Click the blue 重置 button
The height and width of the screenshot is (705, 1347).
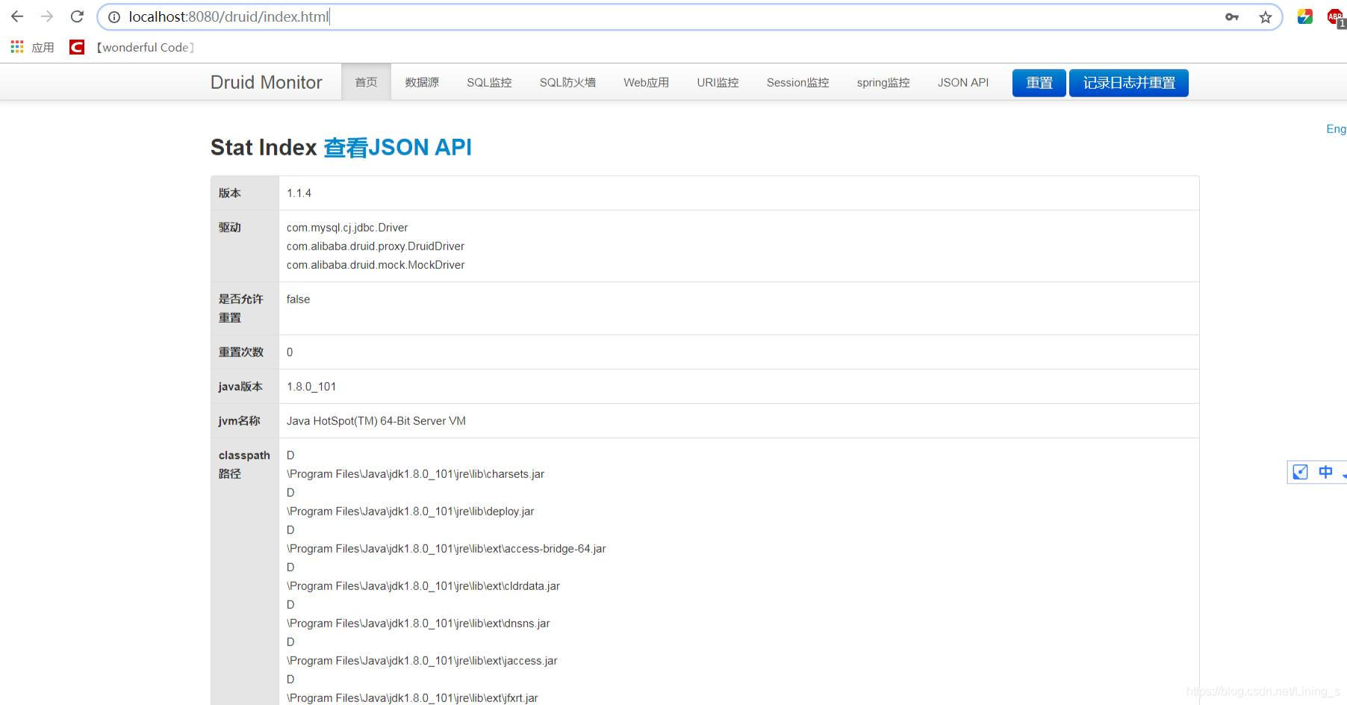click(1039, 83)
